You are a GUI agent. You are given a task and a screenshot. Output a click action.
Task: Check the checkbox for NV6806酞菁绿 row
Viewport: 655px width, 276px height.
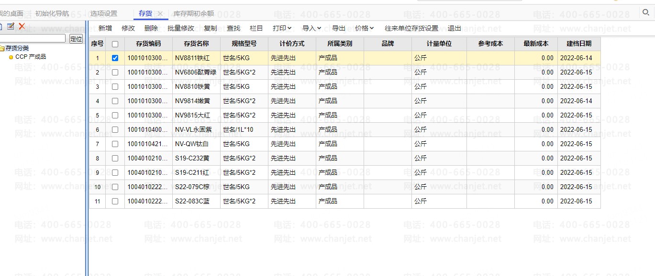pyautogui.click(x=115, y=73)
